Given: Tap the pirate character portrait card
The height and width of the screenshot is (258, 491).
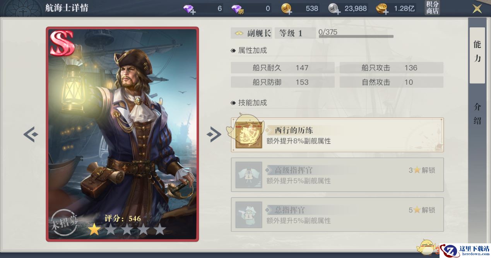Looking at the screenshot, I should (x=122, y=134).
